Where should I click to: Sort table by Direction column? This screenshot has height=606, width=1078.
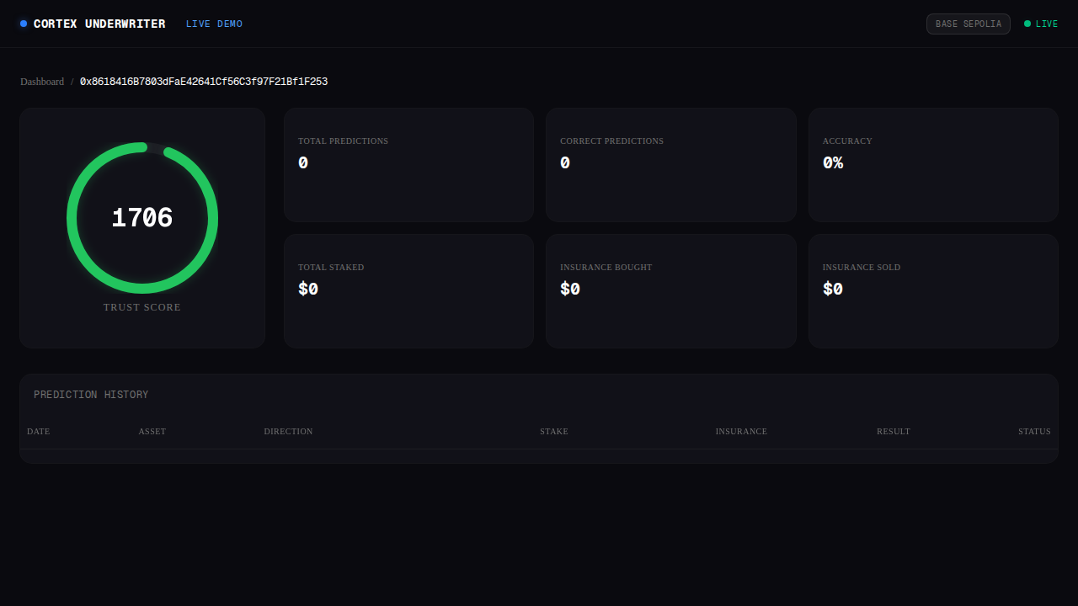288,432
